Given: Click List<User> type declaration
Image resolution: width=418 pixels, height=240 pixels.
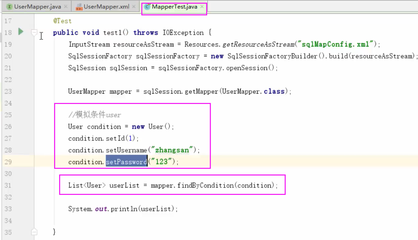Looking at the screenshot, I should point(87,186).
